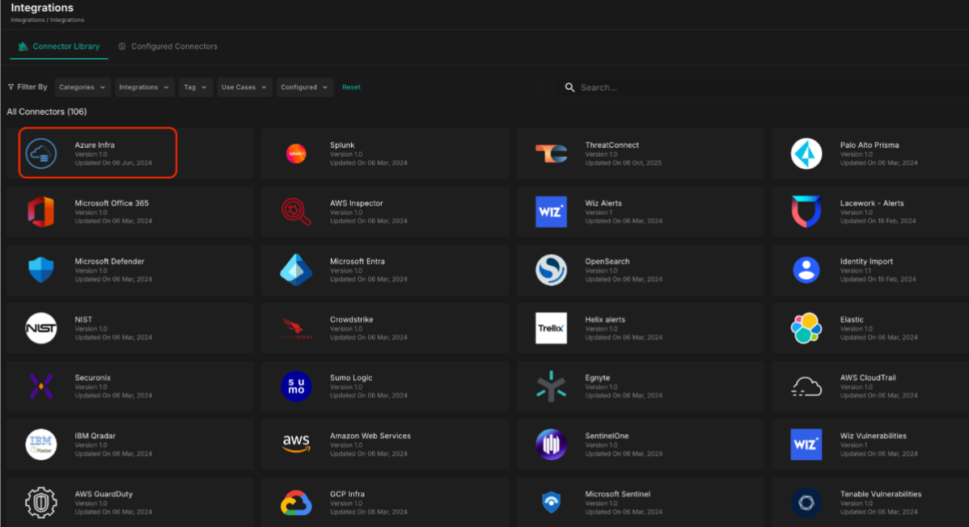The height and width of the screenshot is (527, 969).
Task: Click the Identity Import person icon
Action: coord(806,269)
